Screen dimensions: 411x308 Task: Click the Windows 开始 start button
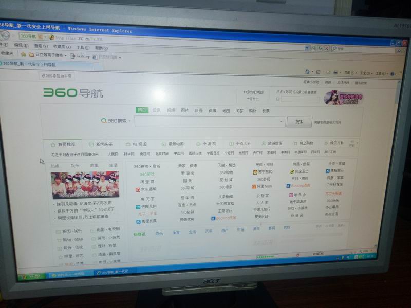(31, 277)
